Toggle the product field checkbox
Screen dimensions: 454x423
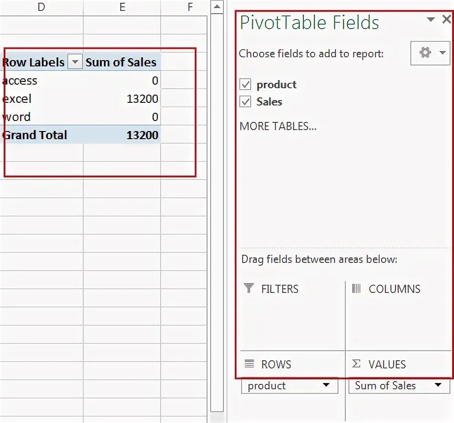pyautogui.click(x=246, y=85)
